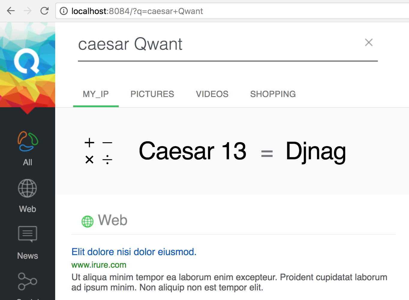Open the News sidebar icon

(x=28, y=234)
